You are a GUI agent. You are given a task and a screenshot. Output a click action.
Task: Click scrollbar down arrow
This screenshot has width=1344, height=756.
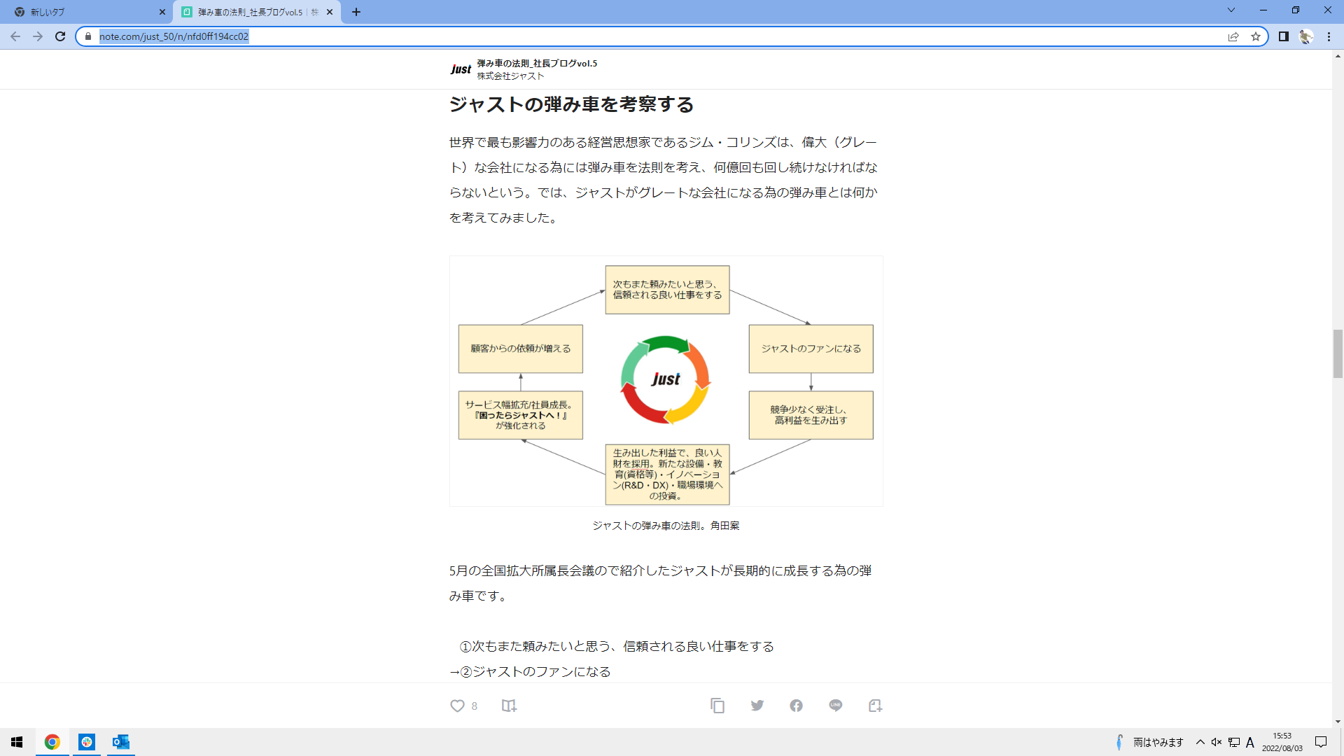1338,722
